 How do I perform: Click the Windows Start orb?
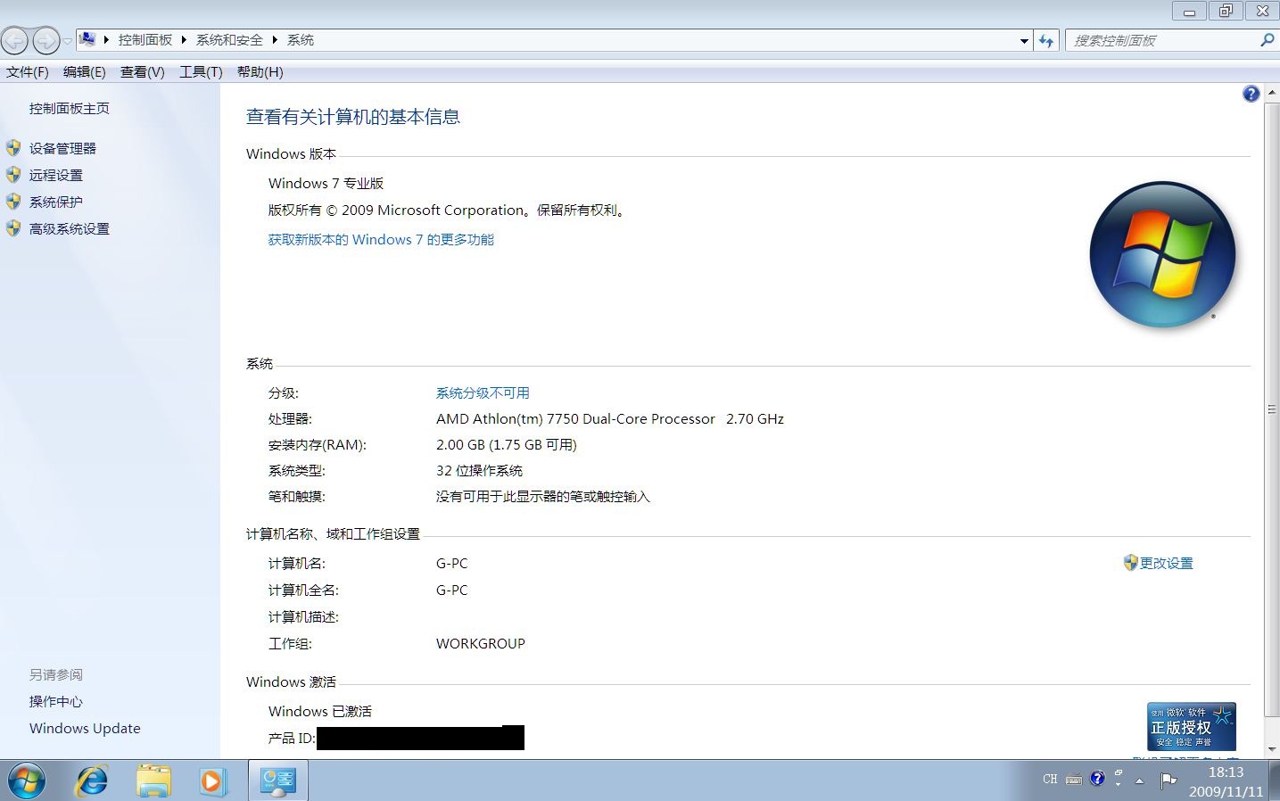tap(26, 781)
